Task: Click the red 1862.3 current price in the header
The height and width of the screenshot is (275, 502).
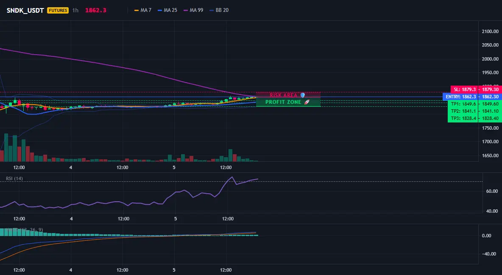Action: tap(96, 10)
